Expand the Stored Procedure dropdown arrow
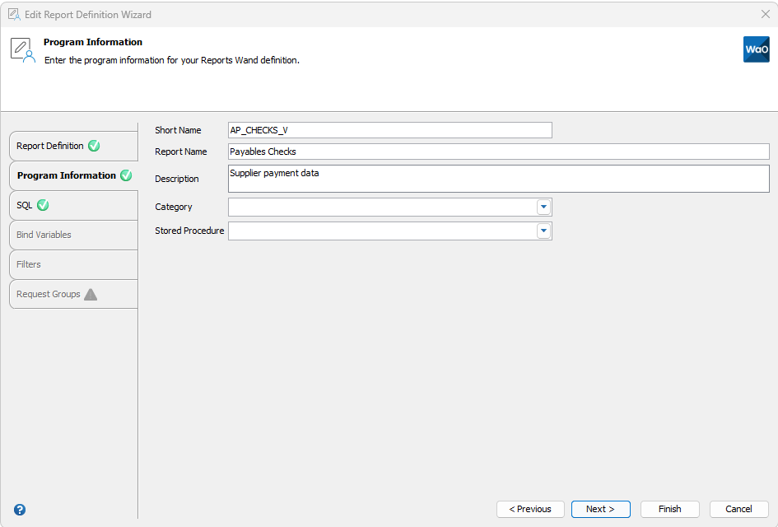The image size is (778, 527). pyautogui.click(x=543, y=231)
